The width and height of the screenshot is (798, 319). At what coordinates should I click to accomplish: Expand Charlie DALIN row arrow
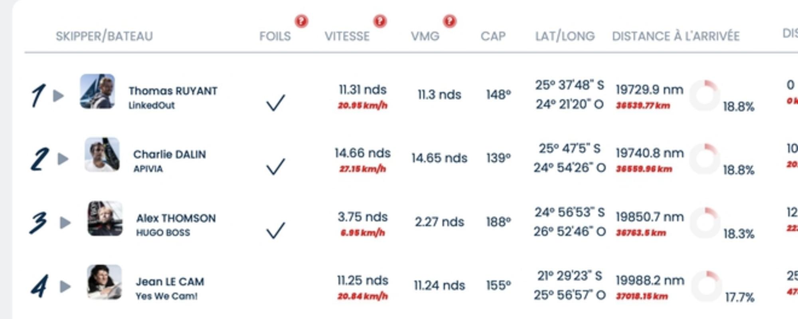(x=63, y=159)
